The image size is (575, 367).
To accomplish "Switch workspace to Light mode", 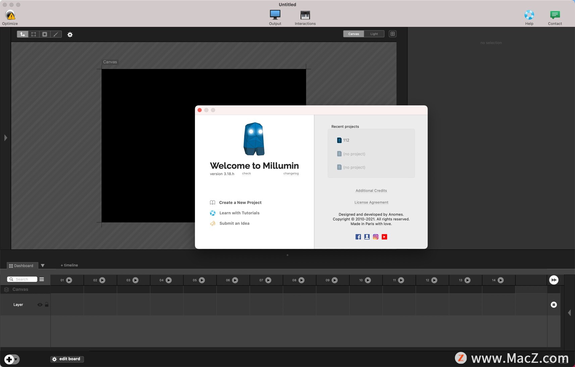I will pyautogui.click(x=374, y=34).
